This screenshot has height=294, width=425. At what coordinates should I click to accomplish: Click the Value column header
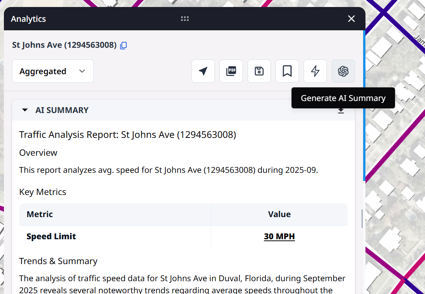279,214
